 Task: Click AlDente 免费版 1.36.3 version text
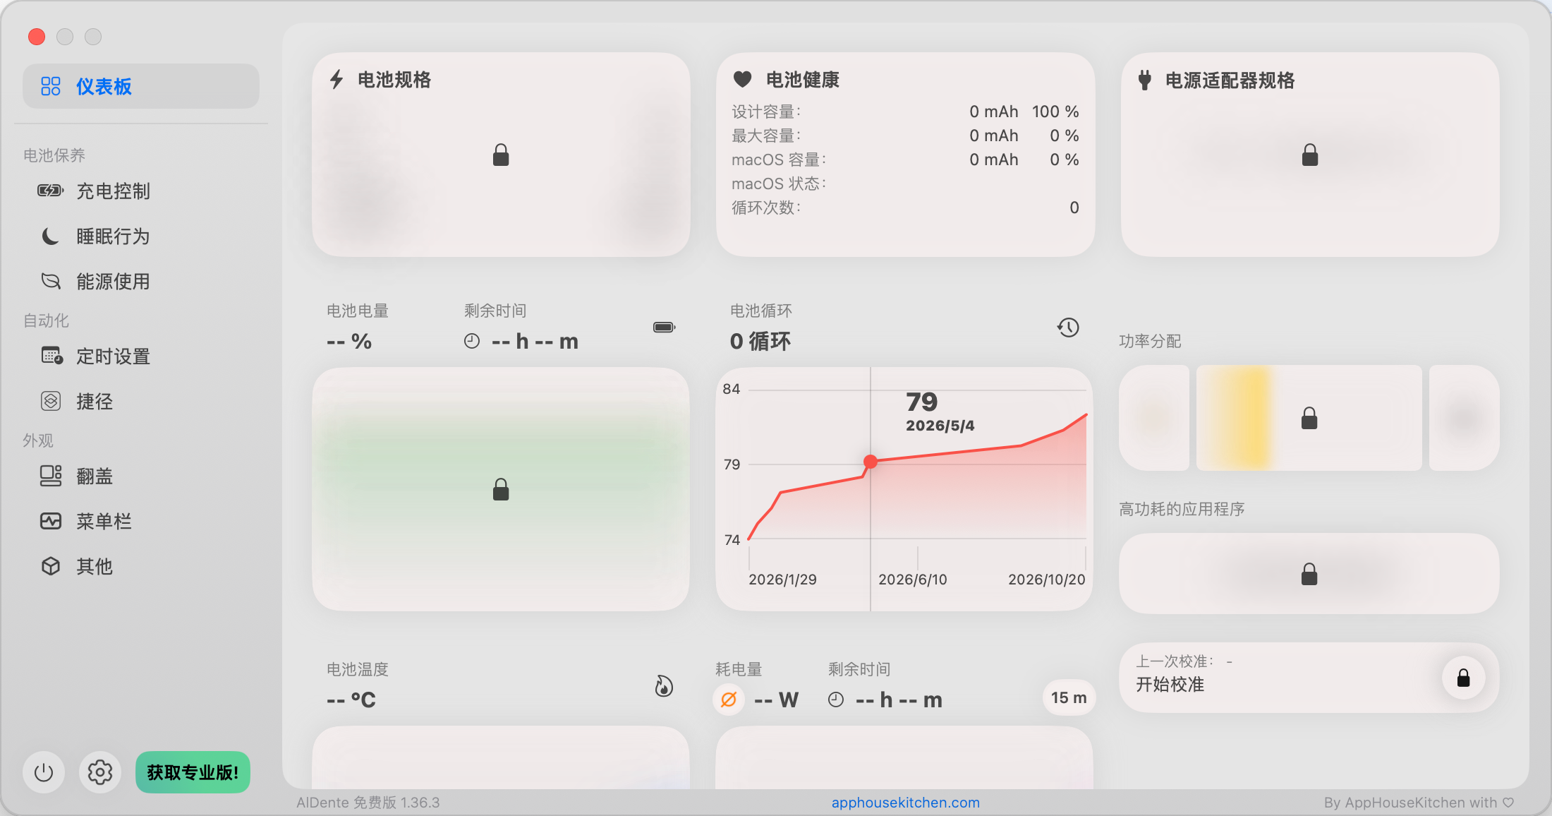(368, 803)
